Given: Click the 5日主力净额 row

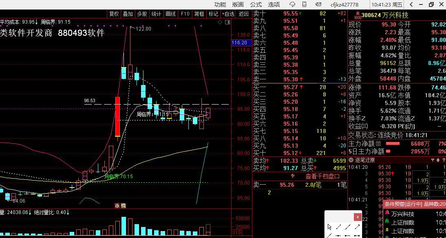Looking at the screenshot, I should click(397, 151).
